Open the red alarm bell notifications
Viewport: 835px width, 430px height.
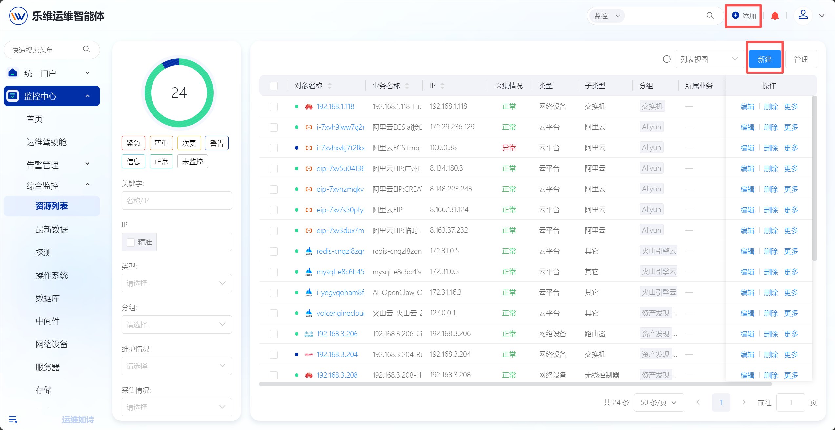click(775, 16)
